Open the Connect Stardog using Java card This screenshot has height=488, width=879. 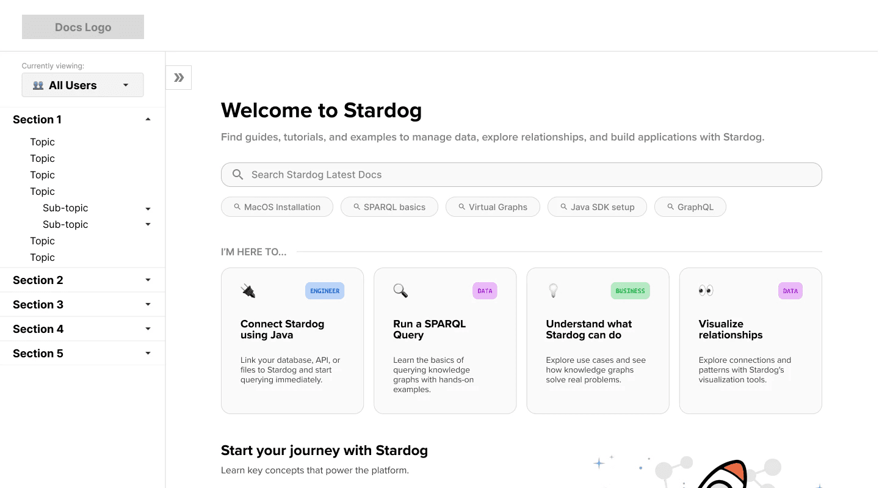292,341
